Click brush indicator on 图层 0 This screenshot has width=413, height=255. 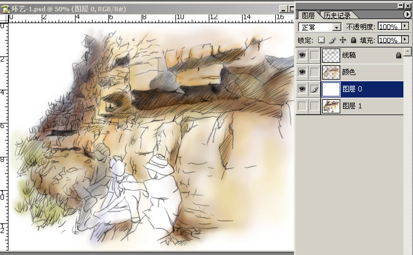pyautogui.click(x=314, y=89)
